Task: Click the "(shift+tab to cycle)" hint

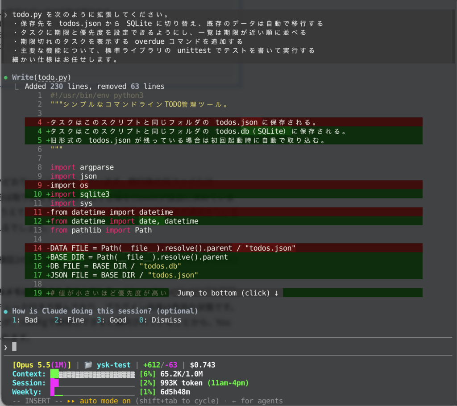Action: tap(177, 401)
